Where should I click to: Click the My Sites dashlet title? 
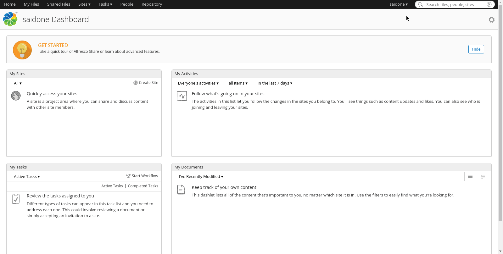click(17, 74)
